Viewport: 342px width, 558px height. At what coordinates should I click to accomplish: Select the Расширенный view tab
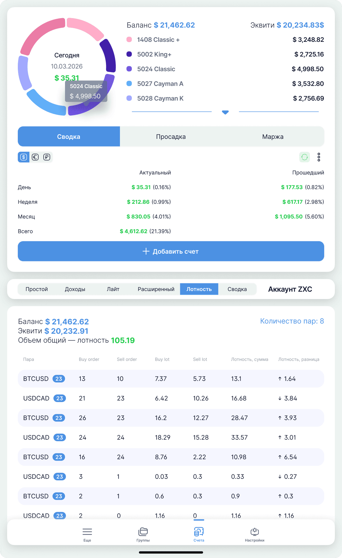click(x=156, y=289)
